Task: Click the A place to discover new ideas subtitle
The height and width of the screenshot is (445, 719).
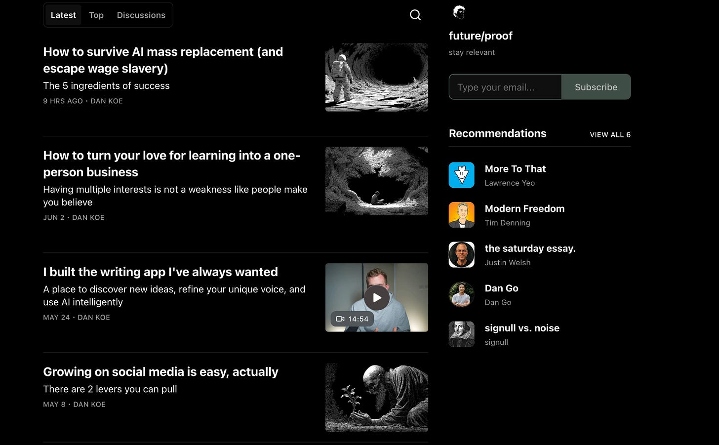Action: tap(174, 296)
